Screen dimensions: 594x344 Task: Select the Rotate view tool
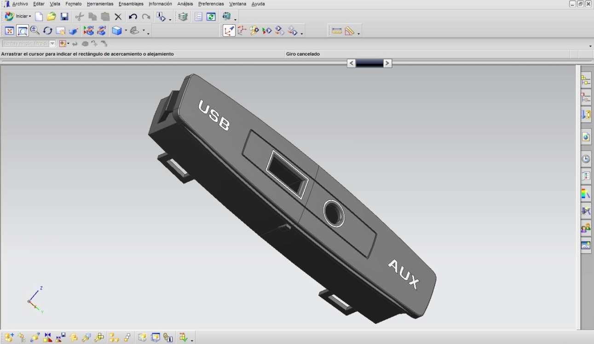[48, 31]
